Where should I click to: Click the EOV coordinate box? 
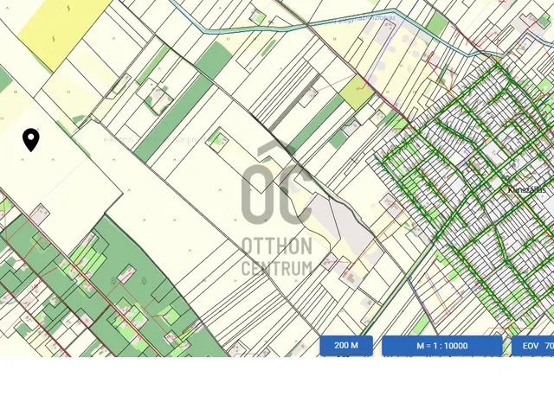click(x=533, y=346)
